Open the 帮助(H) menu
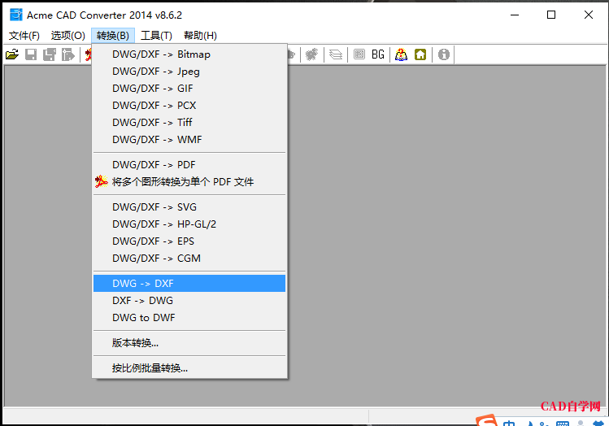Image resolution: width=609 pixels, height=426 pixels. point(200,36)
